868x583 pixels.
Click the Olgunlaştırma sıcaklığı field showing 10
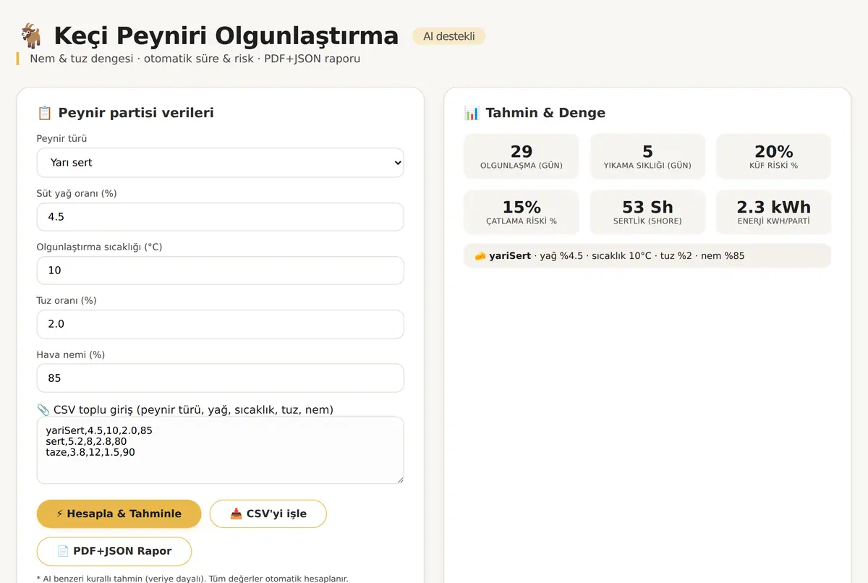221,271
